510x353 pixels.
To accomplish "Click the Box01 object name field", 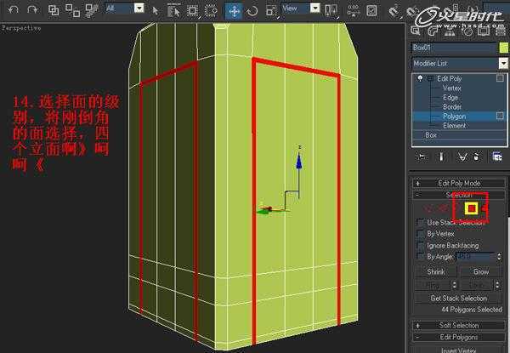I will point(454,48).
